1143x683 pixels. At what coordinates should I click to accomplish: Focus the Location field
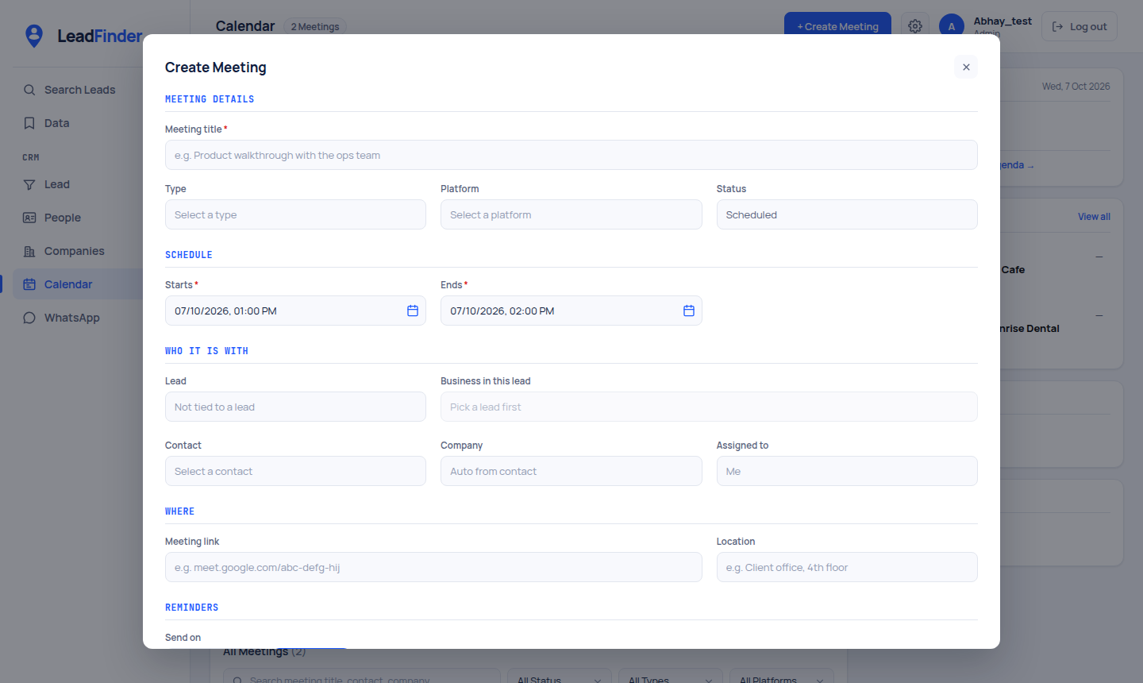point(847,567)
